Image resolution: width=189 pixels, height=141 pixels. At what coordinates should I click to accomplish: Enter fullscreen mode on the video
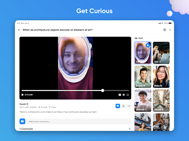[x=128, y=95]
